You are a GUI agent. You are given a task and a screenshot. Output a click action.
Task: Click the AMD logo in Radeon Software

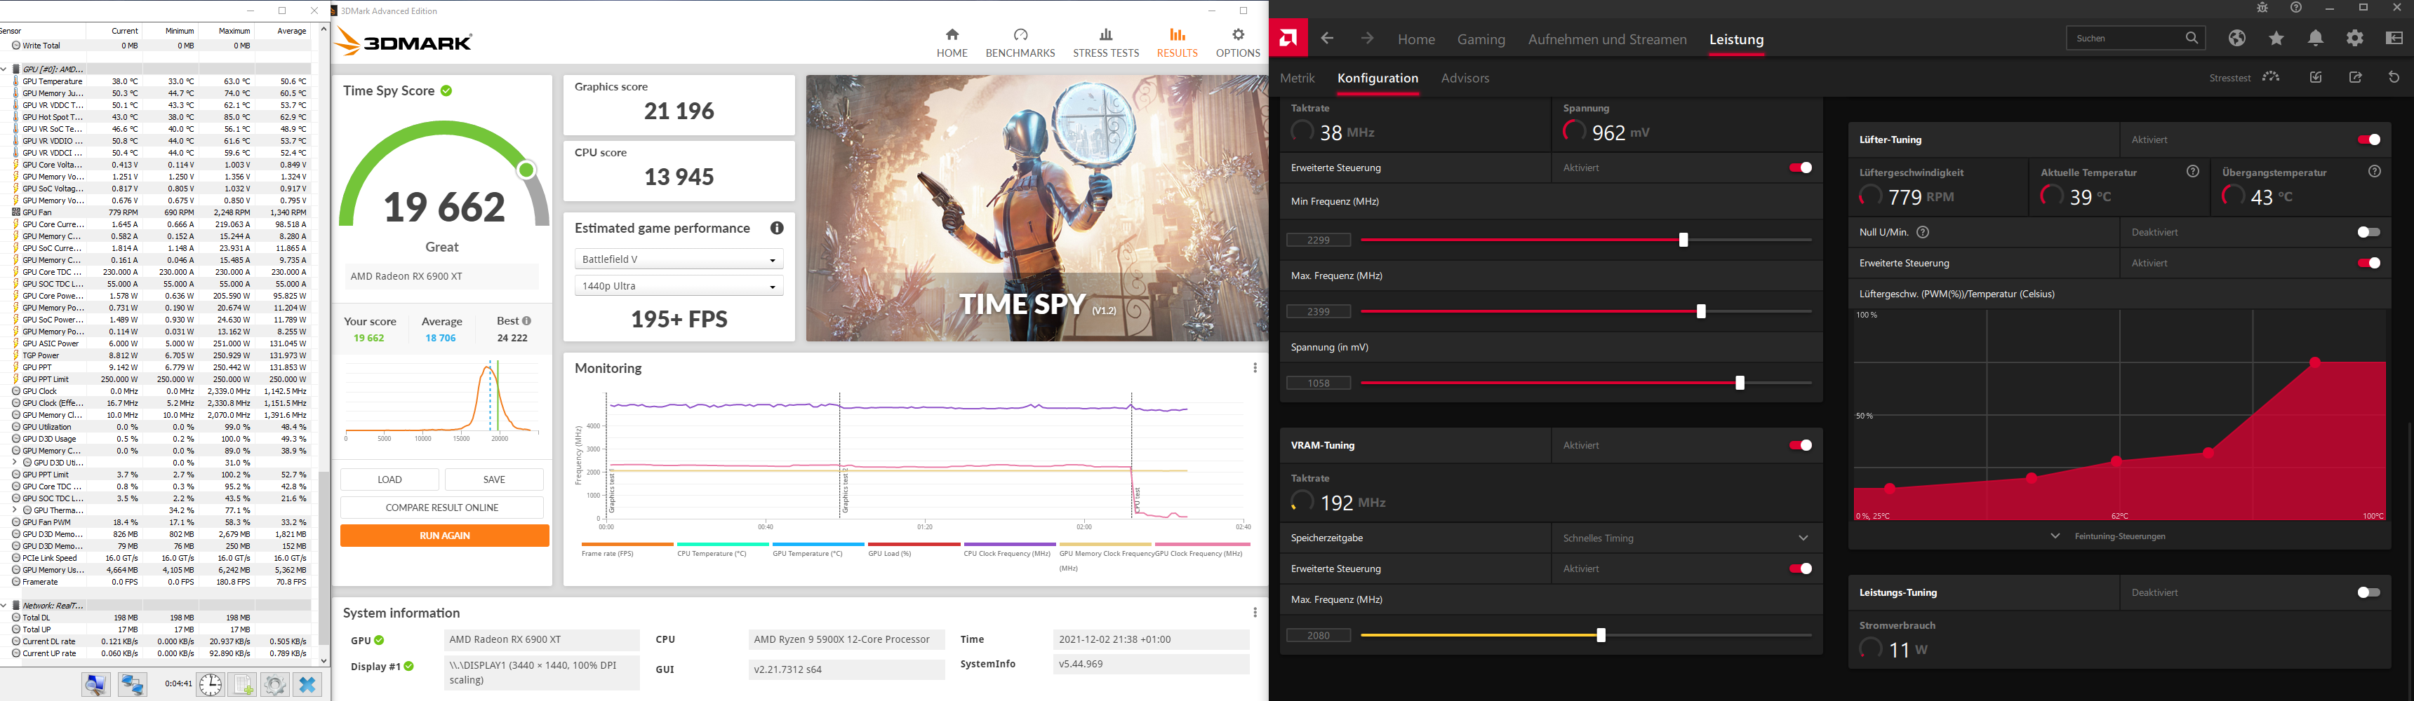coord(1288,39)
